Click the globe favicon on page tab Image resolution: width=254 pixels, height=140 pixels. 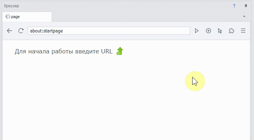pos(8,17)
